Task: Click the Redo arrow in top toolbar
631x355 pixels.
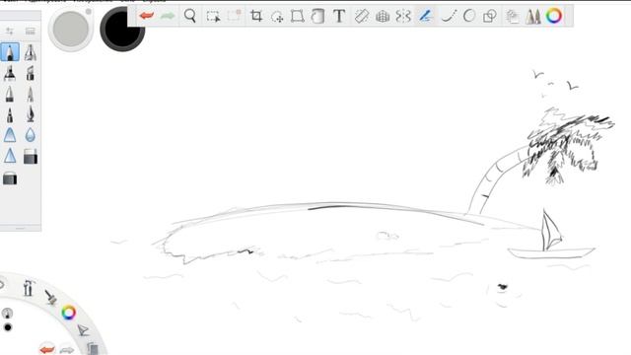Action: tap(168, 16)
